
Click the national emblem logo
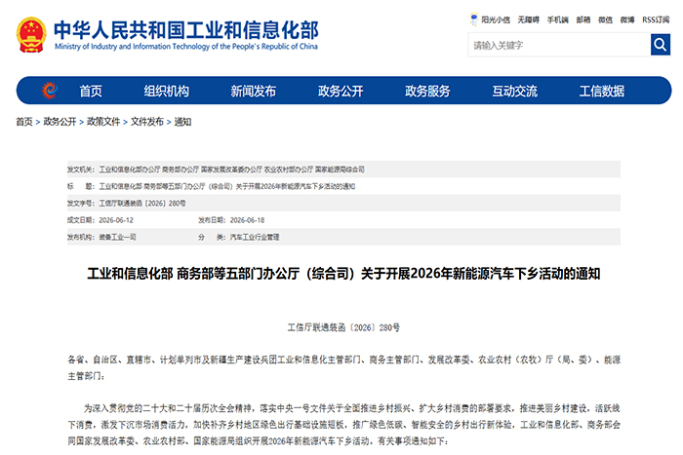tap(31, 35)
